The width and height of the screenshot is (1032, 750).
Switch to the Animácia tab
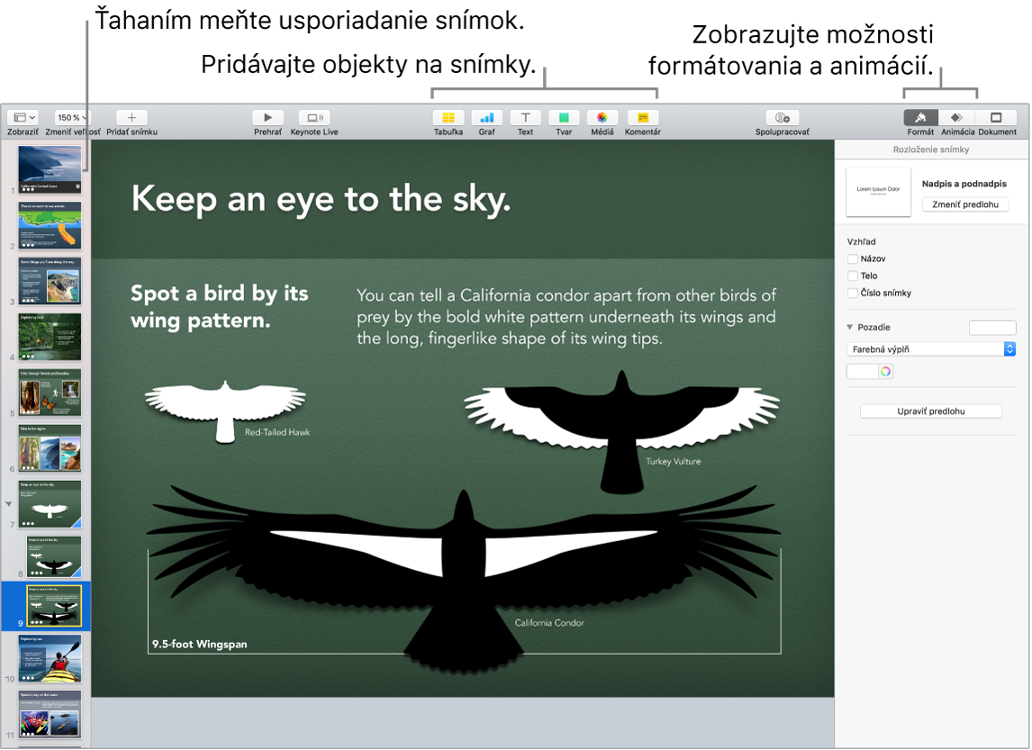957,118
